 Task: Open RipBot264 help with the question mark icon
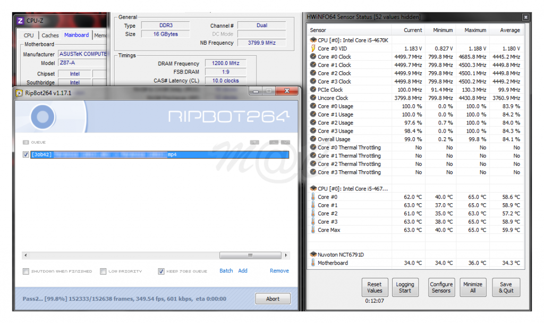(x=255, y=143)
